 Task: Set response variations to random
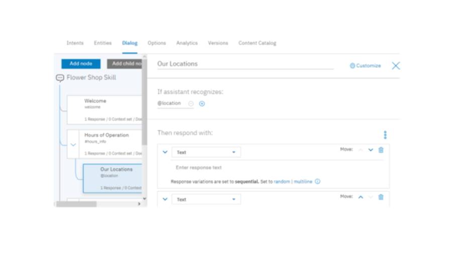click(282, 182)
